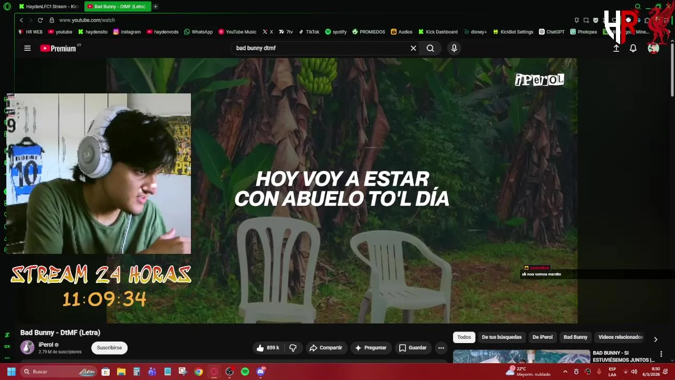The height and width of the screenshot is (380, 675).
Task: Open the HR WEB bookmark
Action: (31, 32)
